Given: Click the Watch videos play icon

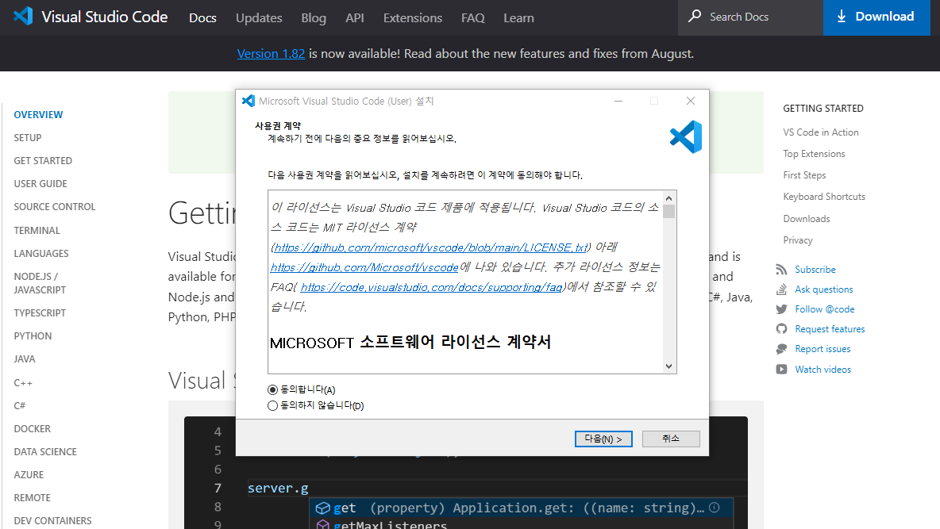Looking at the screenshot, I should (x=781, y=369).
